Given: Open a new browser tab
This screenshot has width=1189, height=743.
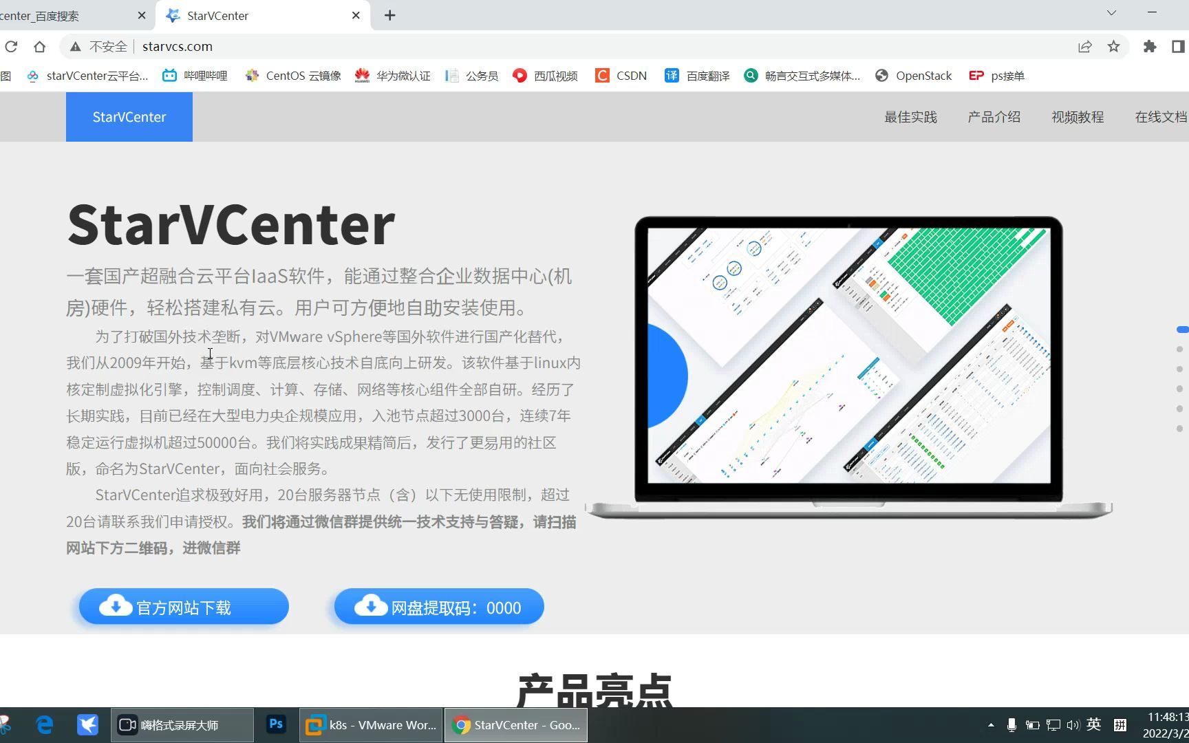Looking at the screenshot, I should 389,15.
